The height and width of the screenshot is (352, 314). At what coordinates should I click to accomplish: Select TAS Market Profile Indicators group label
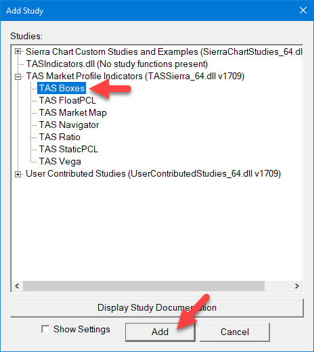(x=135, y=76)
